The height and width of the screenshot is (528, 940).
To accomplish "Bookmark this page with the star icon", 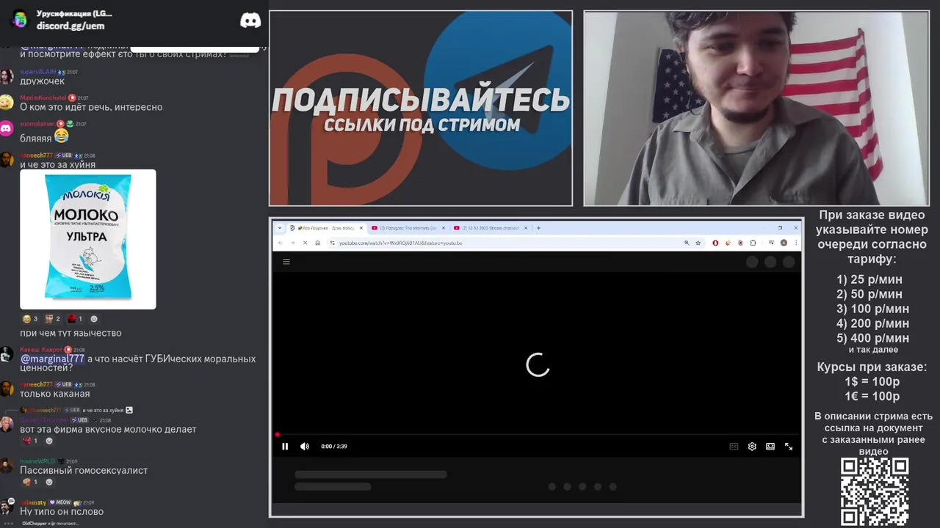I will [x=698, y=243].
